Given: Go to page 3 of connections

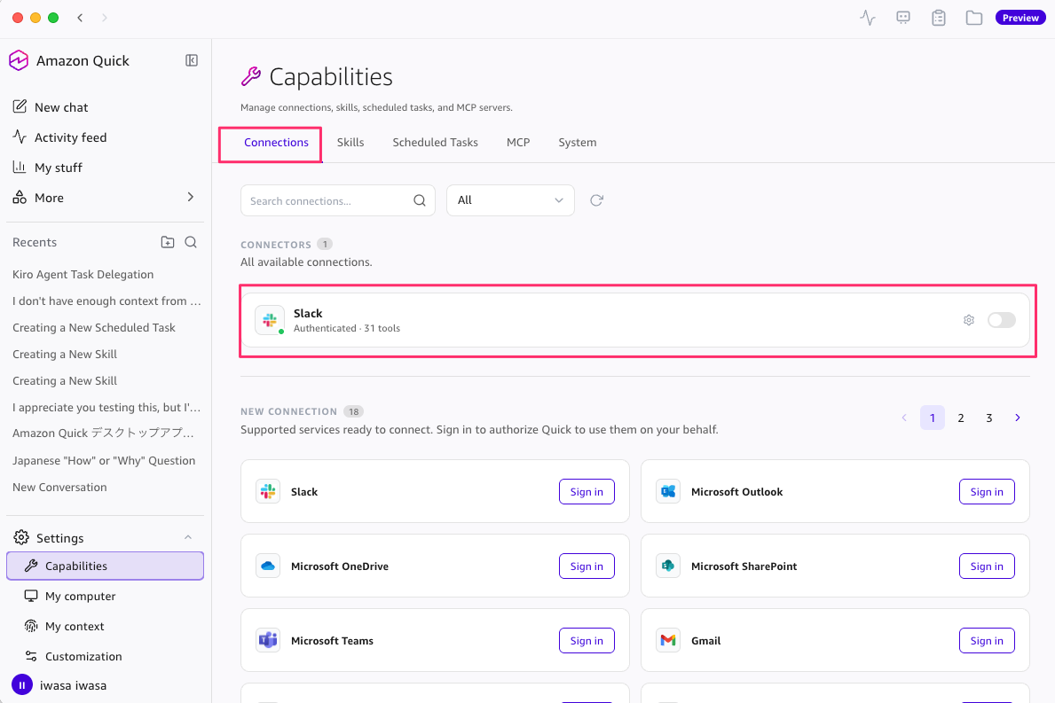Looking at the screenshot, I should [989, 418].
